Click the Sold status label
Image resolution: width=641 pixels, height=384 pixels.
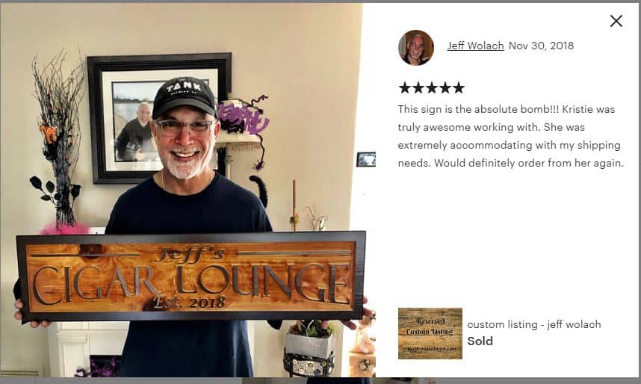click(x=480, y=341)
